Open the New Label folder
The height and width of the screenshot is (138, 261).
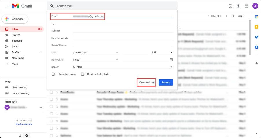click(22, 58)
